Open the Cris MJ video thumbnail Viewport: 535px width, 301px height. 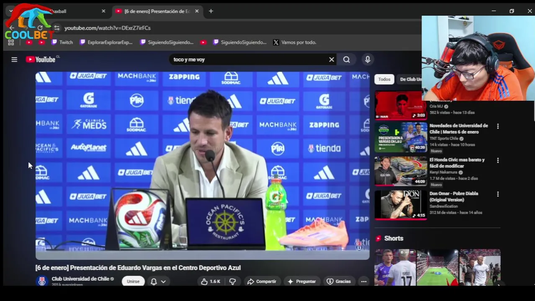coord(401,105)
